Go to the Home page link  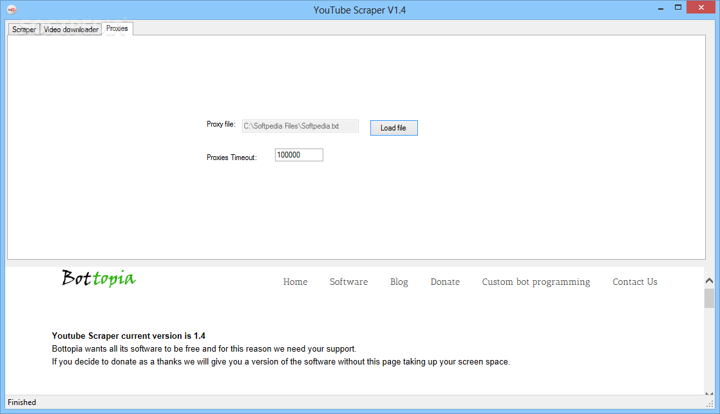295,282
